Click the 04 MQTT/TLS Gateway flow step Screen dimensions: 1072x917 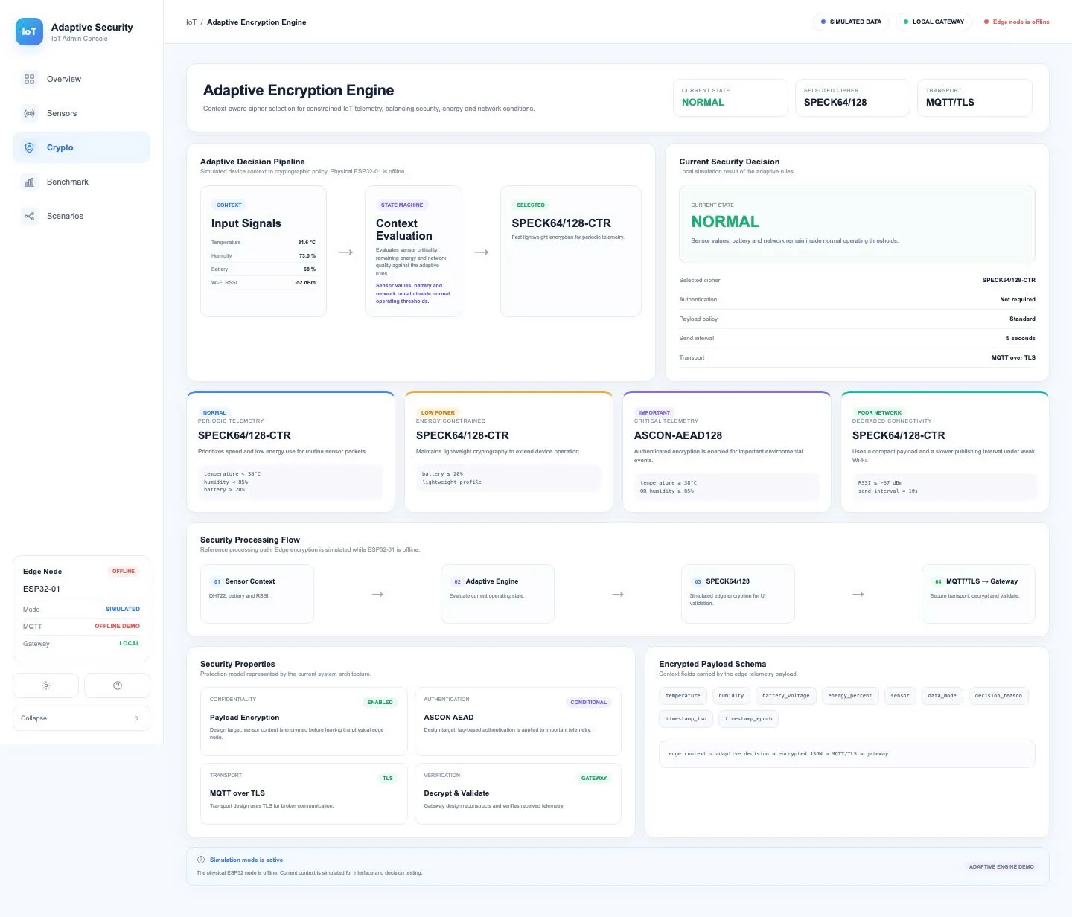click(978, 594)
